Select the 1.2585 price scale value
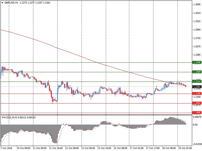Image resolution: width=202 pixels, height=151 pixels. [197, 55]
